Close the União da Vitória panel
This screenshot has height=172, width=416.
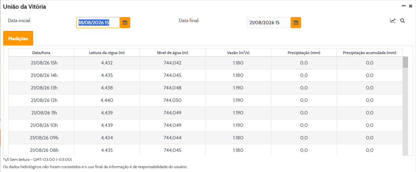click(x=411, y=6)
